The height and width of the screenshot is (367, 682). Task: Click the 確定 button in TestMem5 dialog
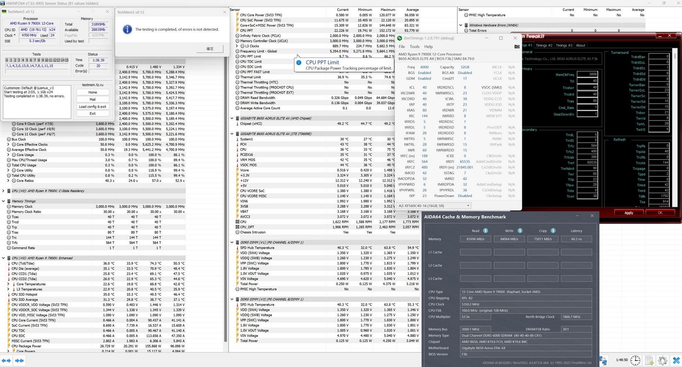(x=210, y=49)
